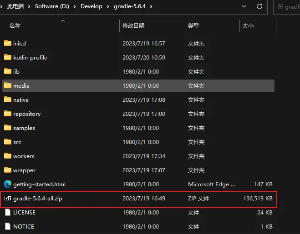The height and width of the screenshot is (234, 300).
Task: Sort files by the 名称 column header
Action: click(15, 26)
